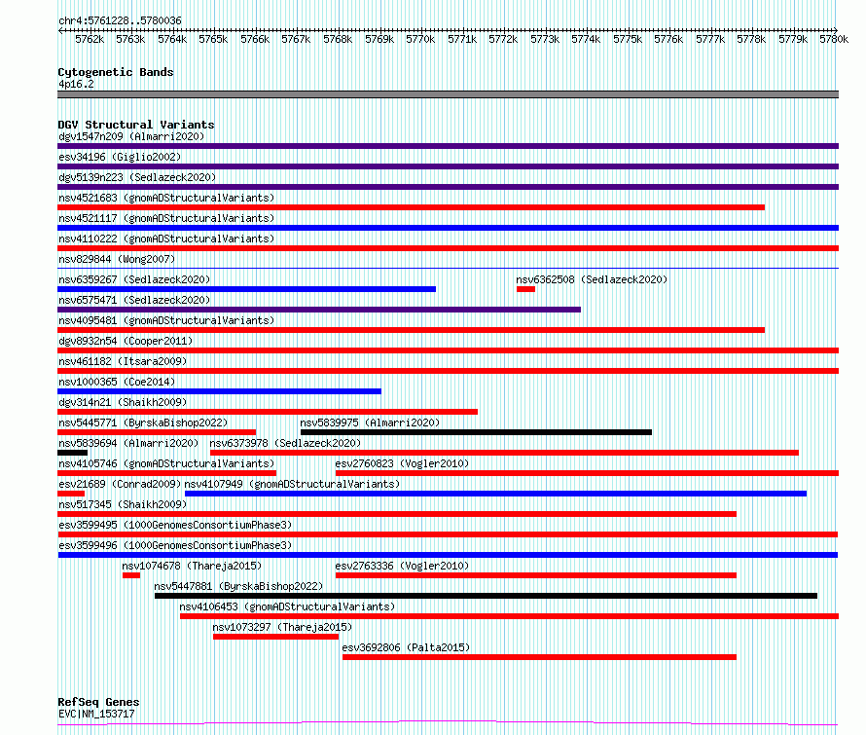The height and width of the screenshot is (735, 866).
Task: Open the nsv4110222 gnomAD variant label
Action: point(166,239)
